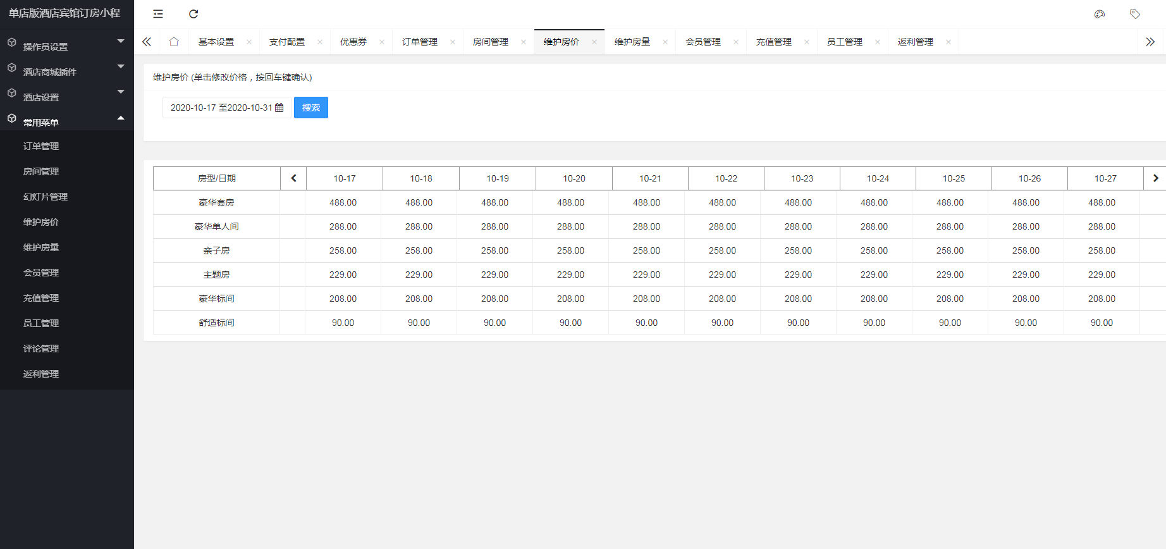The image size is (1166, 549).
Task: Switch to the 订单管理 tab
Action: click(420, 42)
